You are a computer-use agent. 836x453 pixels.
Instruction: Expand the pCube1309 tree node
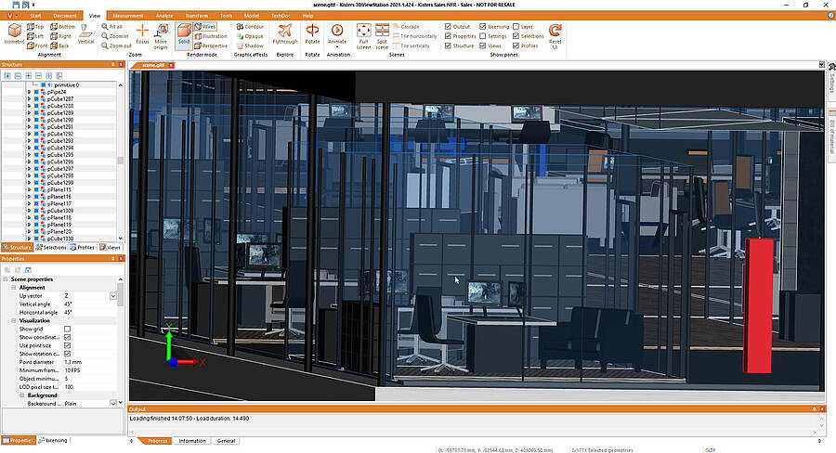[x=29, y=211]
